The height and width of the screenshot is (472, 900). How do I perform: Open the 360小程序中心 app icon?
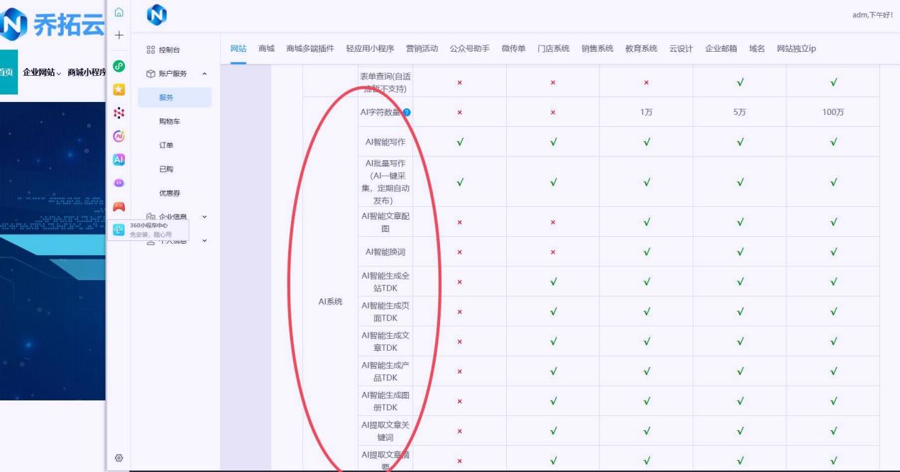(119, 229)
